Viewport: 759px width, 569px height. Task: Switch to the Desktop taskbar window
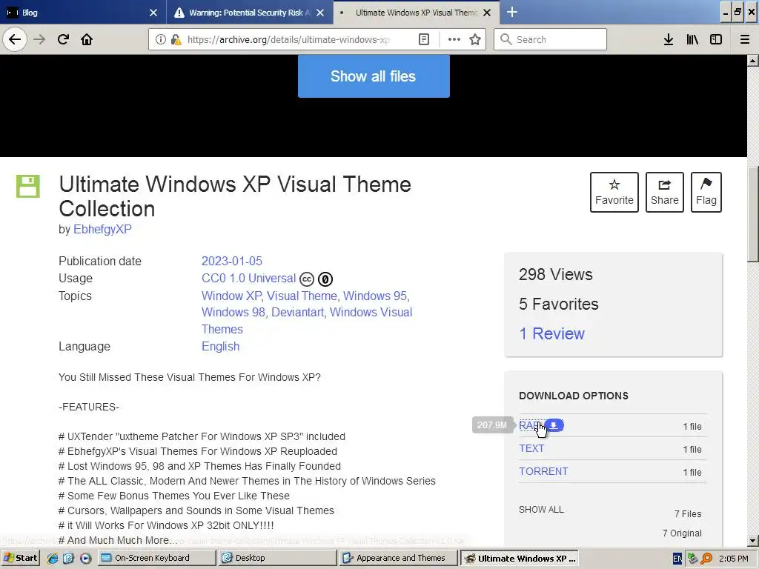(277, 558)
